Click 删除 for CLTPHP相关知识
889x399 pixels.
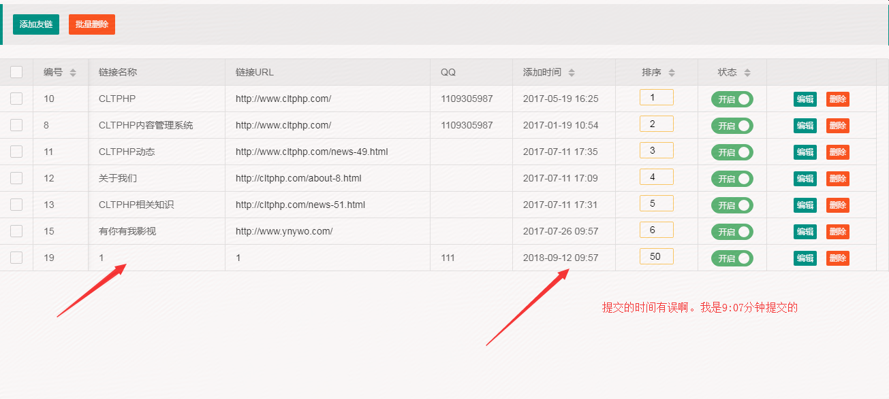tap(838, 205)
